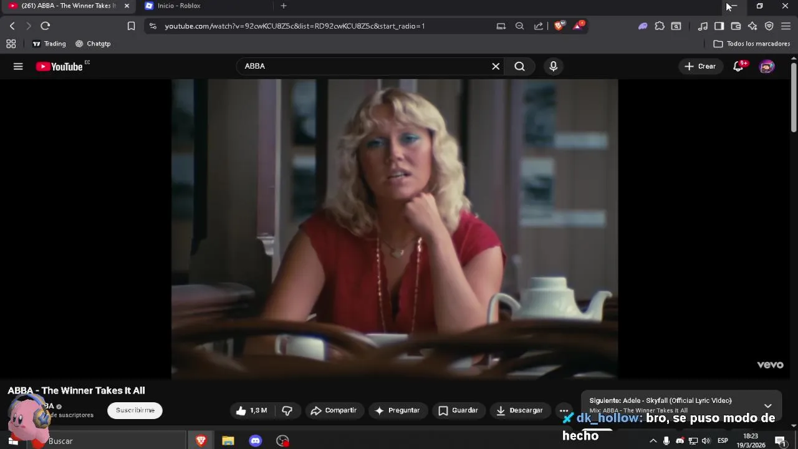The width and height of the screenshot is (798, 449).
Task: Open the site information icon in address bar
Action: tap(153, 26)
